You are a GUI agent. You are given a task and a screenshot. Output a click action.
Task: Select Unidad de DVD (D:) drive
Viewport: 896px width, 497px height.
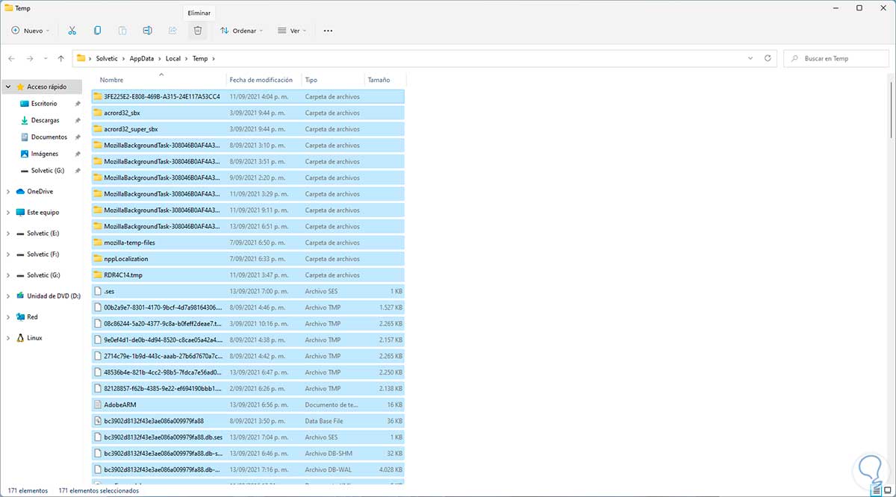pyautogui.click(x=53, y=296)
